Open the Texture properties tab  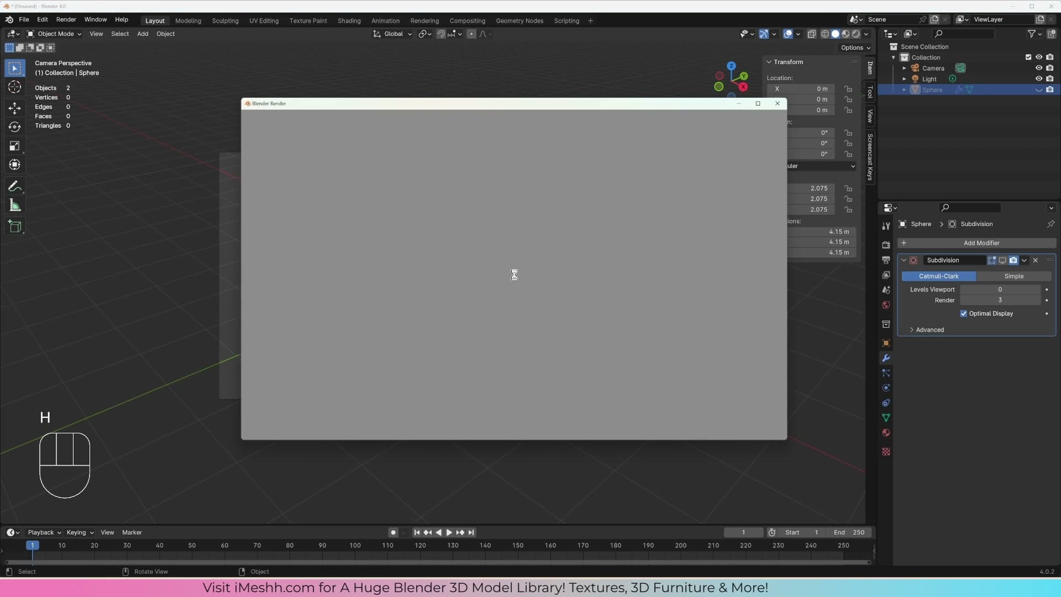coord(886,452)
